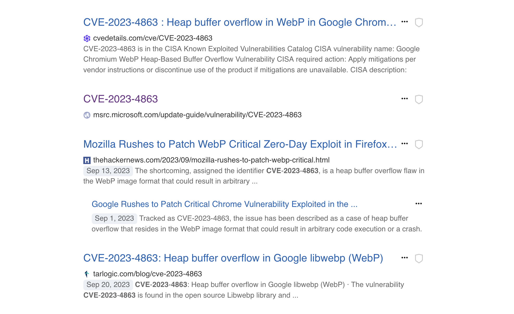514x314 pixels.
Task: Click the msrc.microsoft.com globe favicon
Action: click(x=87, y=115)
